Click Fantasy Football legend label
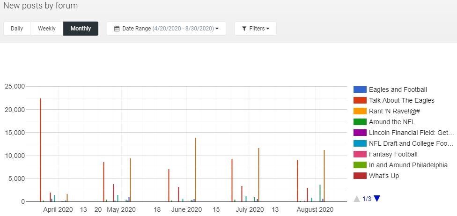The width and height of the screenshot is (457, 216). pyautogui.click(x=393, y=154)
